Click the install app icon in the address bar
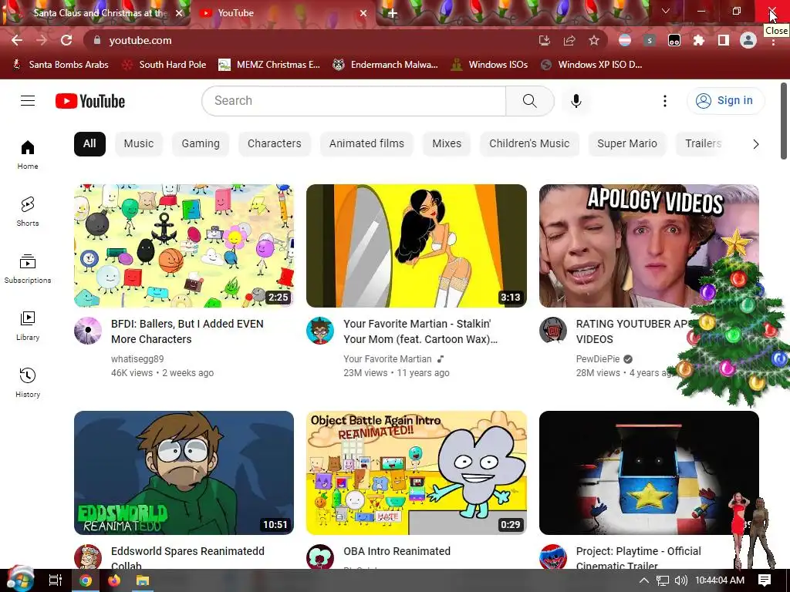 point(544,40)
